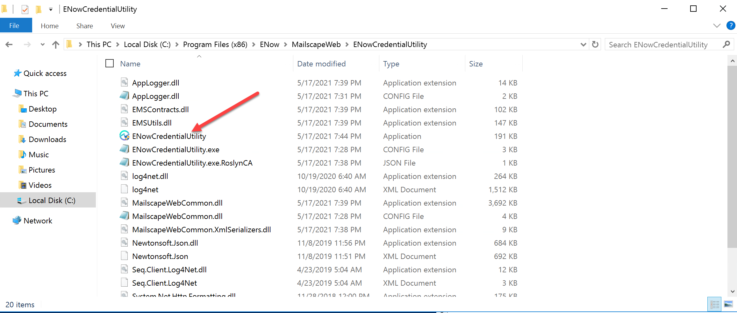Click the file list vertical scrollbar

pyautogui.click(x=732, y=156)
